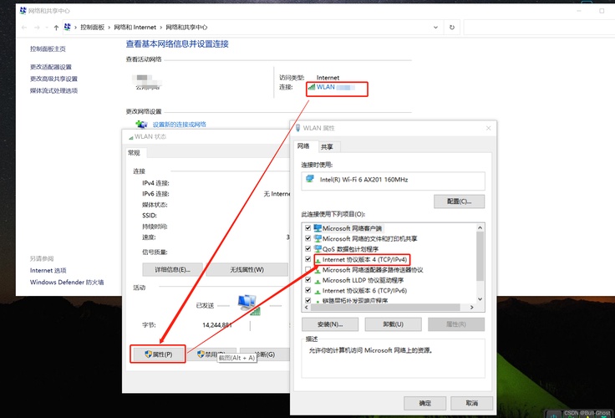Open 更改高级共享设置 link
Viewport: 615px width, 418px height.
(53, 79)
